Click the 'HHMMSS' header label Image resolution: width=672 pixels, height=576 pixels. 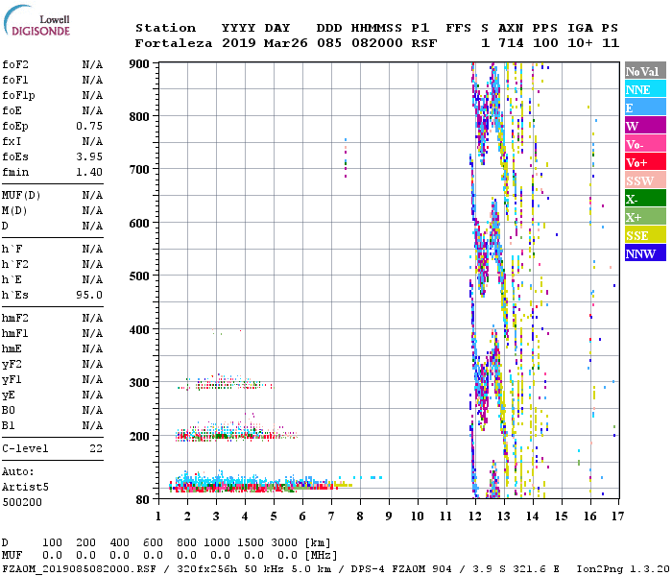click(376, 28)
